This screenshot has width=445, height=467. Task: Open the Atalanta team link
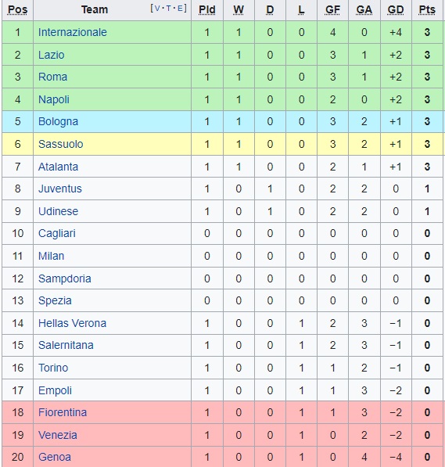click(x=58, y=167)
